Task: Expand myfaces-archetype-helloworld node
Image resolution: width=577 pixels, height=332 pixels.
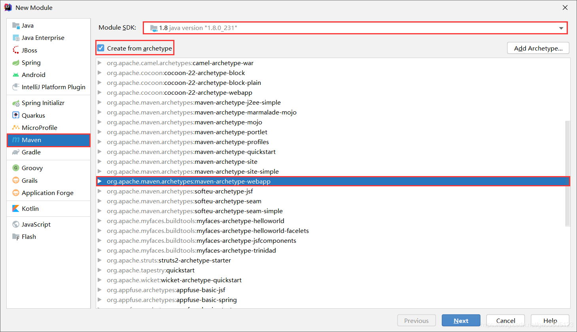Action: coord(100,221)
